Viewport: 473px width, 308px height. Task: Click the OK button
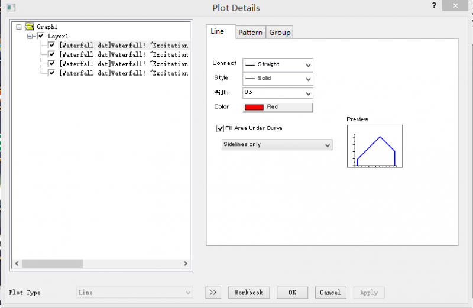[x=292, y=293]
